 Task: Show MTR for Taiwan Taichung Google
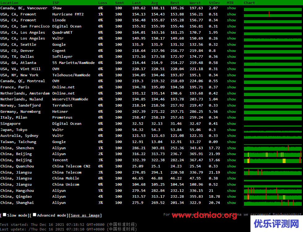pyautogui.click(x=231, y=142)
